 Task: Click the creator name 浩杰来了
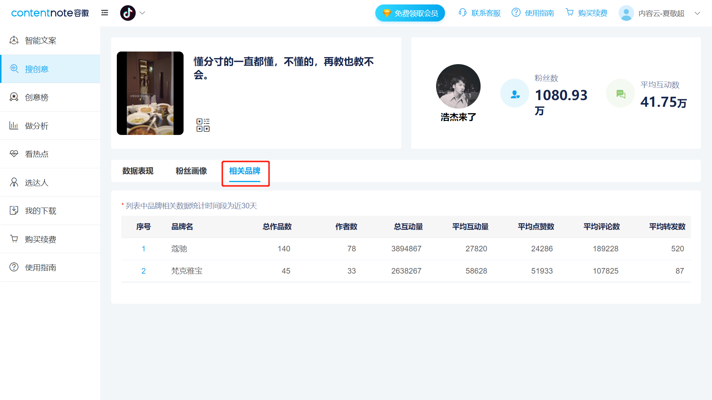click(458, 117)
